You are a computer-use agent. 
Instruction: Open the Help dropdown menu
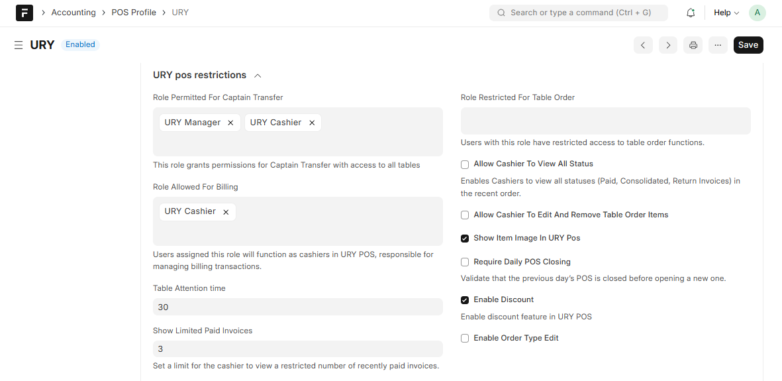coord(726,13)
